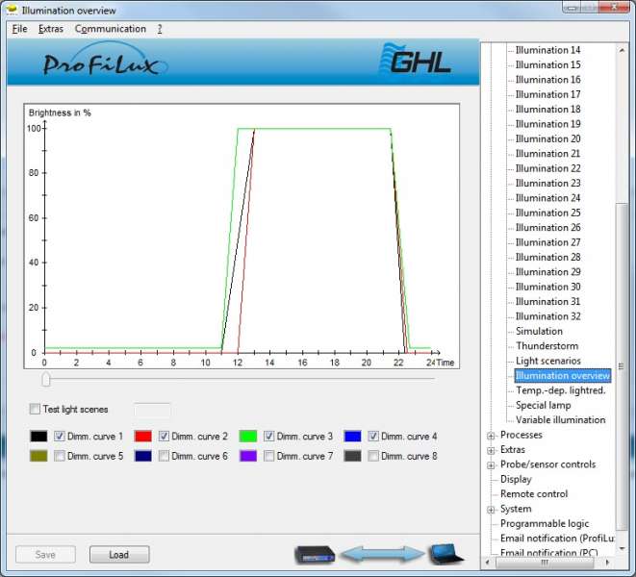The image size is (636, 577).
Task: Click the ProfiLux device icon
Action: pyautogui.click(x=315, y=554)
